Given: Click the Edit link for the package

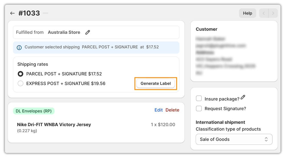Looking at the screenshot, I should (158, 110).
